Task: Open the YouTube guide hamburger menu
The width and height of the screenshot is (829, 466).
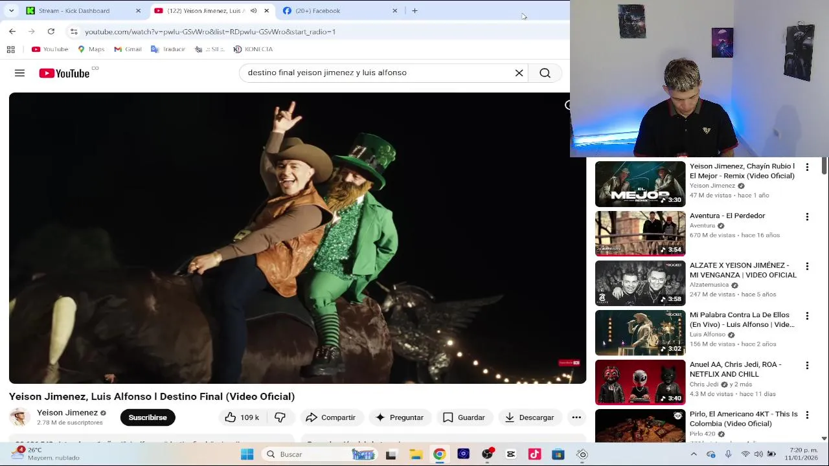Action: coord(19,73)
